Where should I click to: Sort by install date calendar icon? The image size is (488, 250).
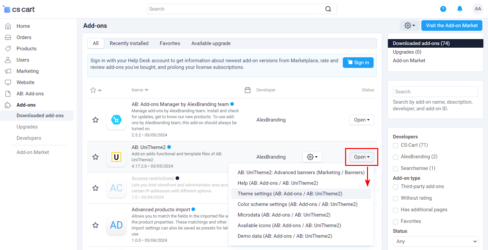[x=248, y=90]
